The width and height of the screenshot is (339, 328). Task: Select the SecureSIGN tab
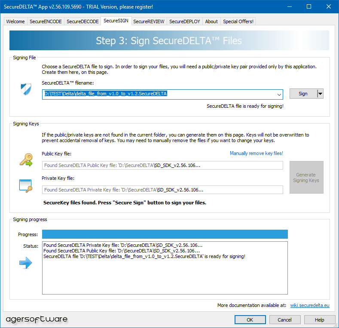click(x=116, y=21)
